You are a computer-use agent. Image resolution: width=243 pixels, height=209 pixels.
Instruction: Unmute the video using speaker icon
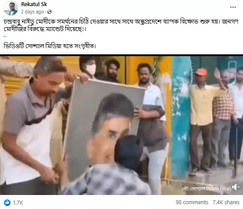(235, 187)
